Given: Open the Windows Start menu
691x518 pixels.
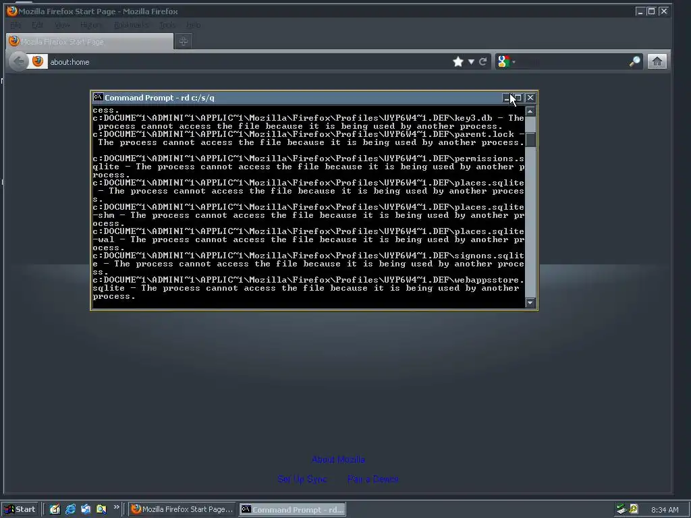Looking at the screenshot, I should pyautogui.click(x=20, y=509).
